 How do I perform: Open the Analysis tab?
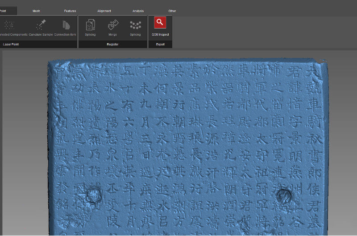(138, 11)
